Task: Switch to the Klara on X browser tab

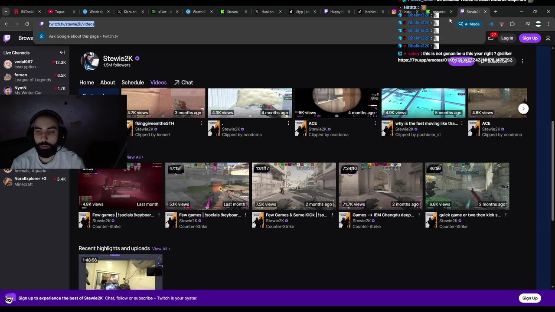Action: (x=130, y=12)
